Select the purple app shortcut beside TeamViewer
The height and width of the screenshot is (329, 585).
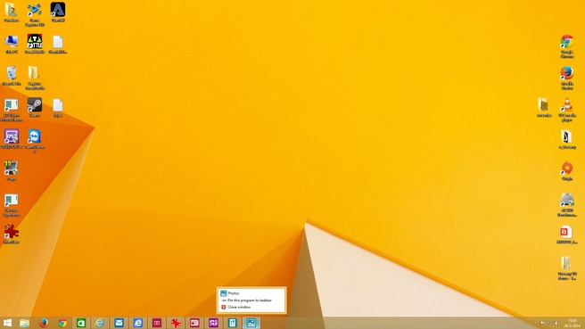12,139
